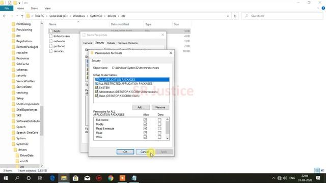Click Add... to add a user
326x183 pixels.
tap(141, 107)
